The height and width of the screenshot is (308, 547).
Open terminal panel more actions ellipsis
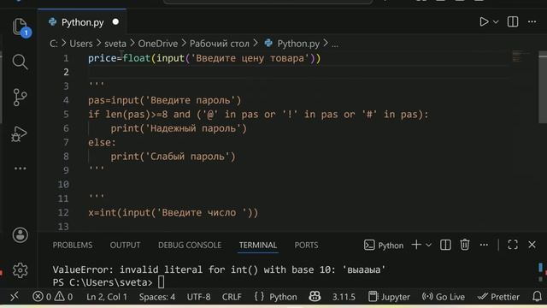[484, 245]
